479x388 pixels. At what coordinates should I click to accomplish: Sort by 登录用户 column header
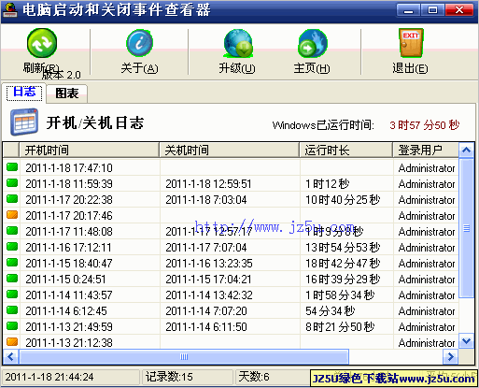point(426,151)
